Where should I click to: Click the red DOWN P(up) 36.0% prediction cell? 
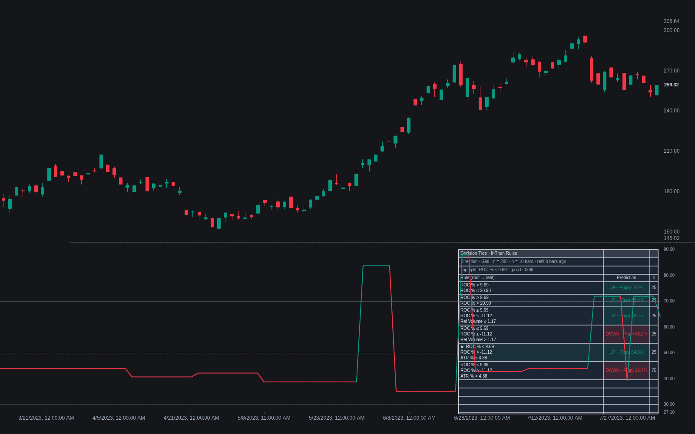click(x=626, y=334)
